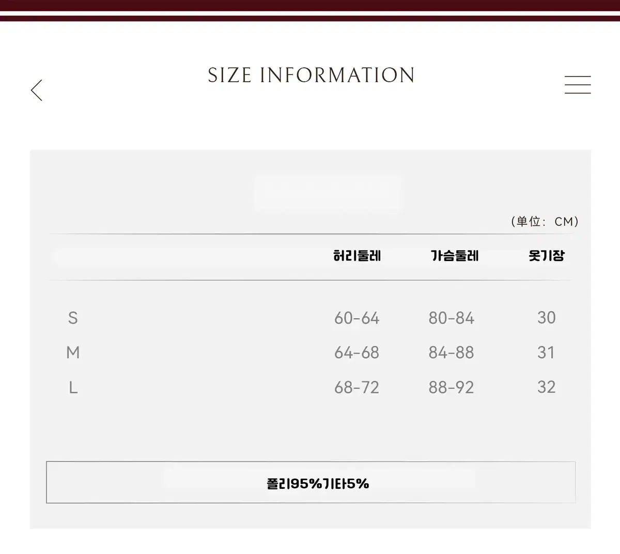This screenshot has height=554, width=620.
Task: Click the SIZE INFORMATION heading
Action: point(311,75)
